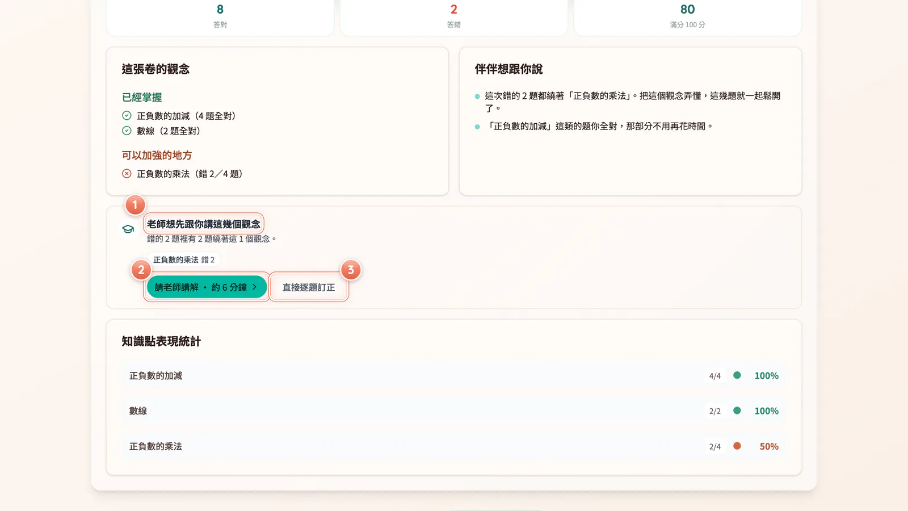Click the 答錯 count 2

[454, 10]
